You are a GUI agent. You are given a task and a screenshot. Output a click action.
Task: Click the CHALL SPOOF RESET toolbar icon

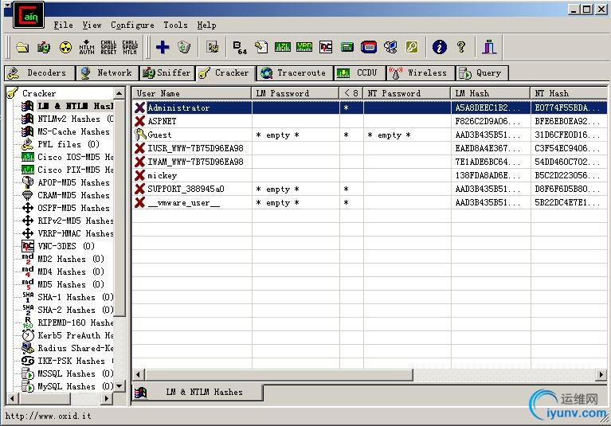click(x=108, y=48)
